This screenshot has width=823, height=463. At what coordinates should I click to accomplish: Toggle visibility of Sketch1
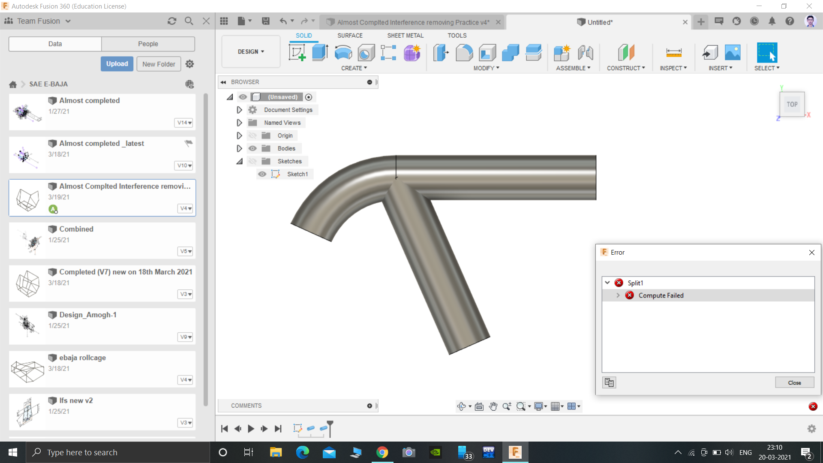pyautogui.click(x=262, y=174)
